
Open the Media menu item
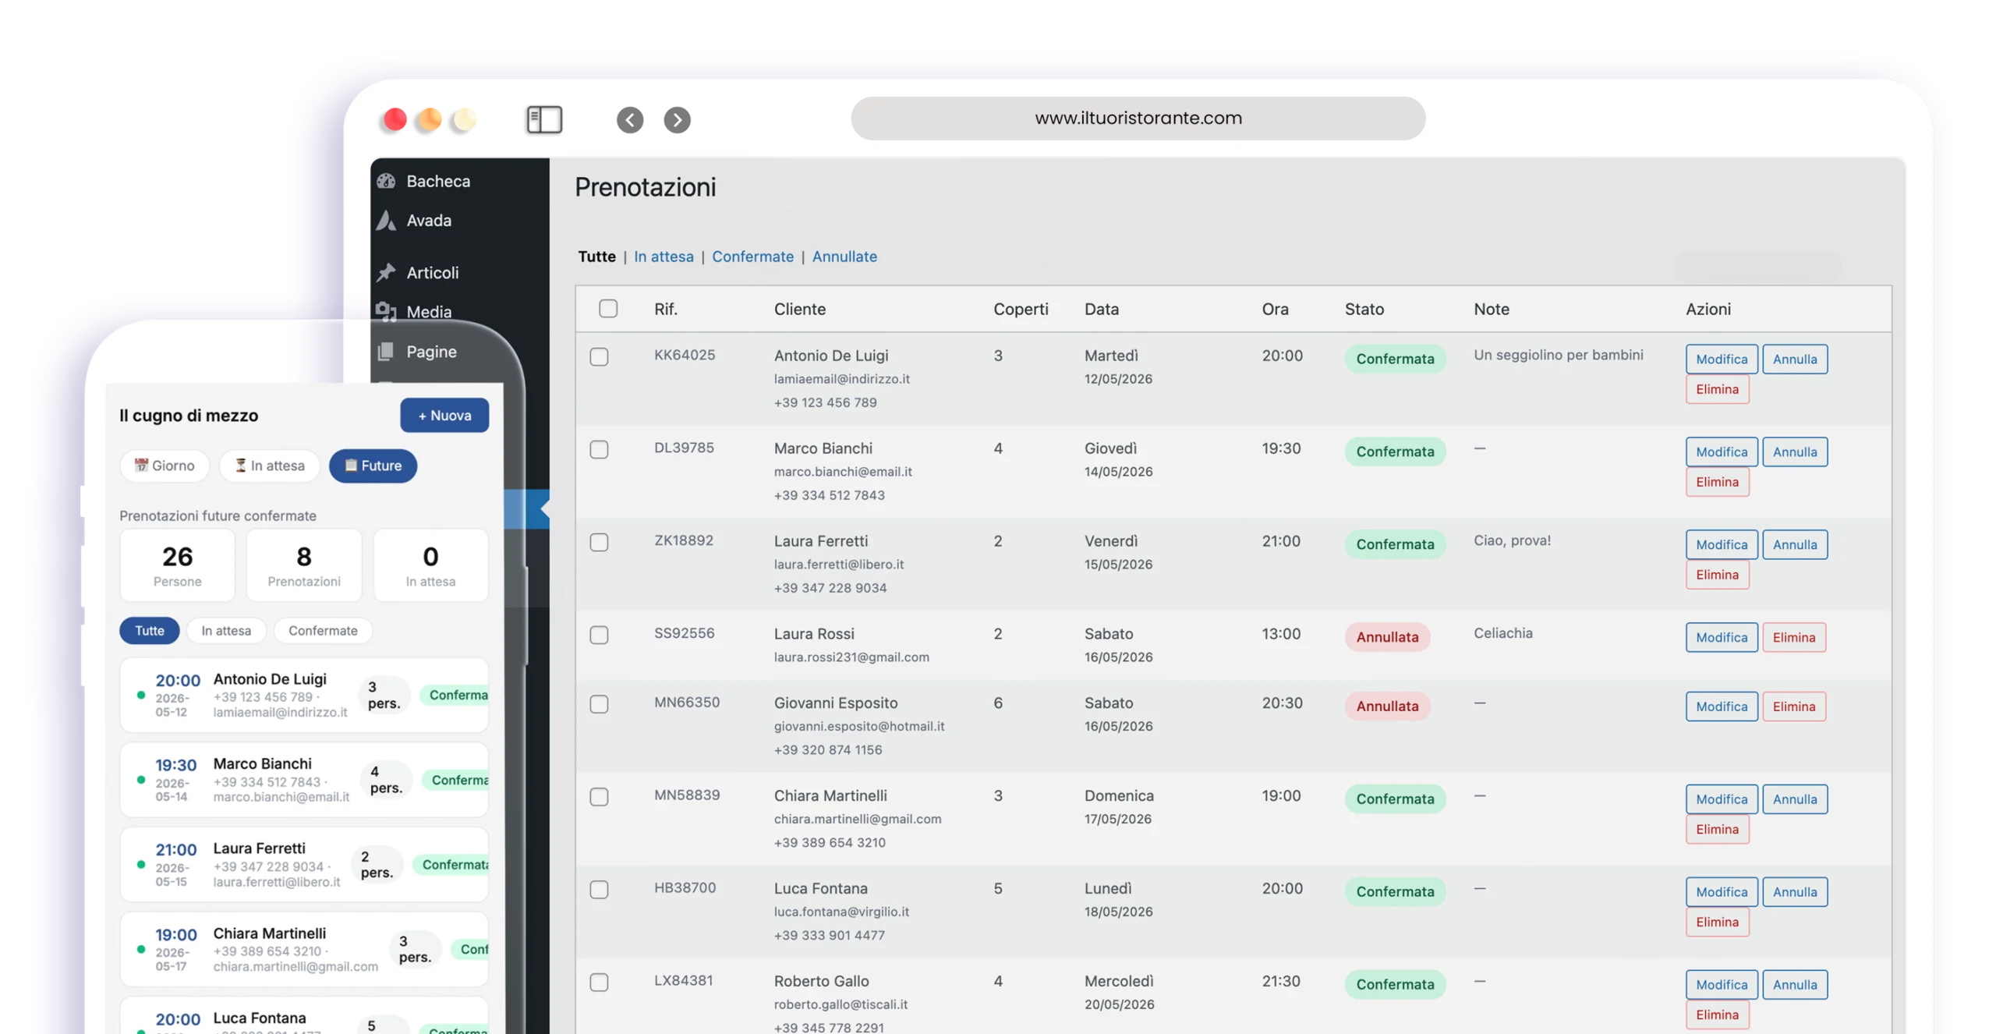[429, 312]
